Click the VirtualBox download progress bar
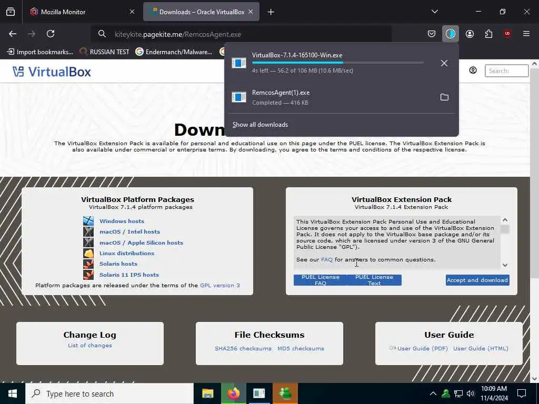539x404 pixels. tap(338, 63)
